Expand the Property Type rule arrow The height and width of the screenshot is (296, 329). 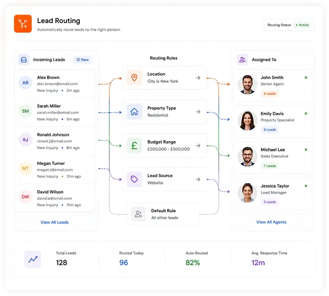coord(198,112)
